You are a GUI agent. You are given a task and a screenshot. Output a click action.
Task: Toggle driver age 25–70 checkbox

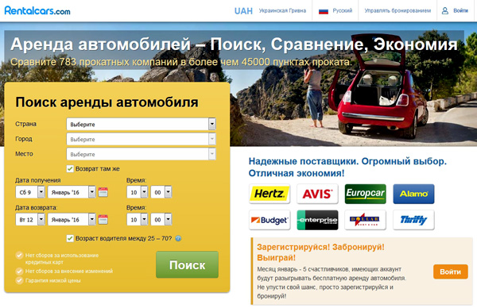point(70,238)
